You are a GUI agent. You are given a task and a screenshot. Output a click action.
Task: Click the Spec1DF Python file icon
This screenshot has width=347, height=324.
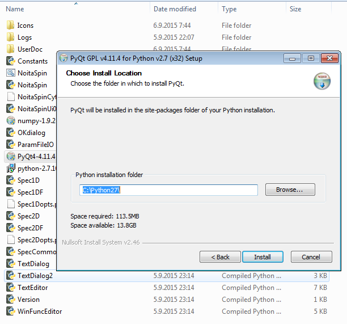coord(10,192)
